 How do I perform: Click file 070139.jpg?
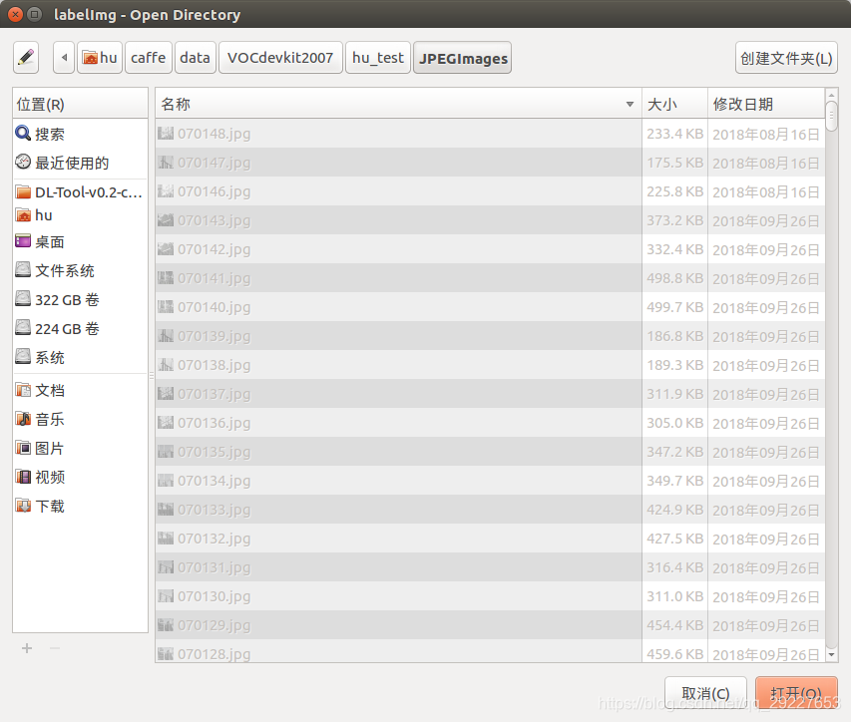click(x=398, y=336)
